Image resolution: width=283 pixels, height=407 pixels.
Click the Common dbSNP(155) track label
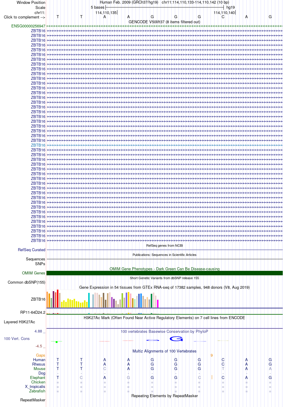pyautogui.click(x=27, y=282)
